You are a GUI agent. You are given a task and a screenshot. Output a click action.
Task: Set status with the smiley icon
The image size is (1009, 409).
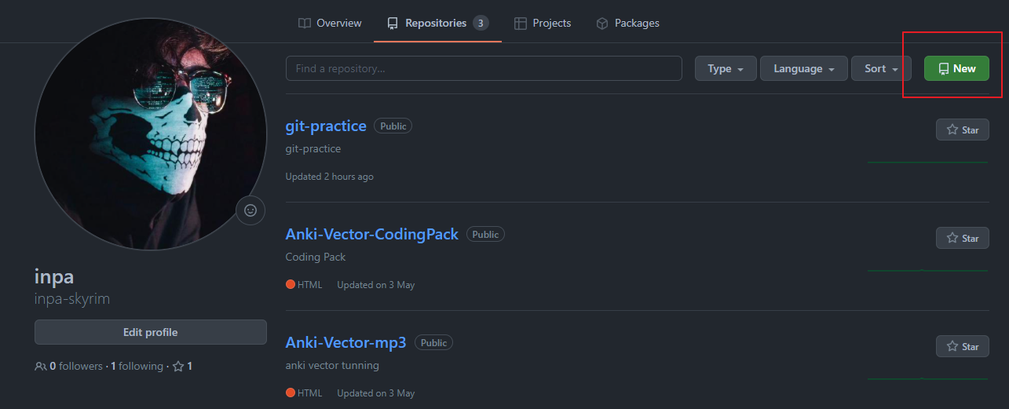(250, 210)
